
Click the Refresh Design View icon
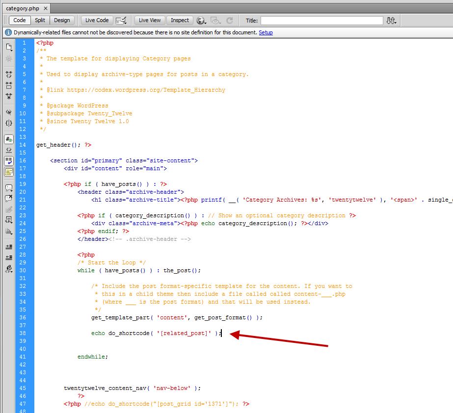pyautogui.click(x=230, y=21)
